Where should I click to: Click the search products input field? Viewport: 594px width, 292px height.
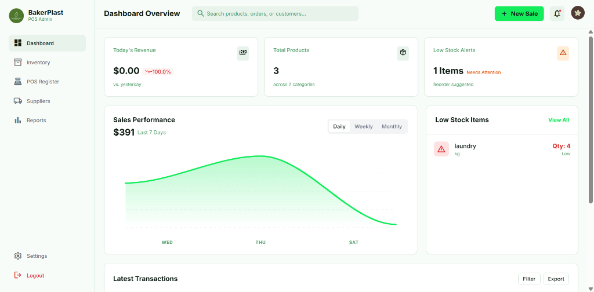point(278,13)
